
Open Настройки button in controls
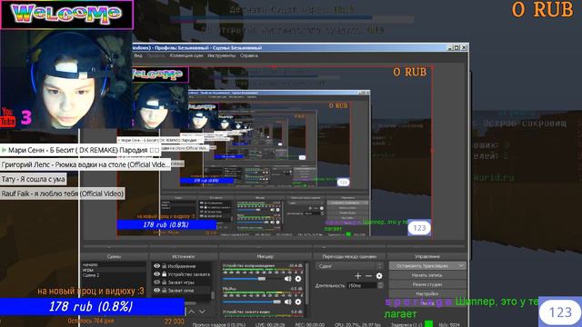point(427,293)
